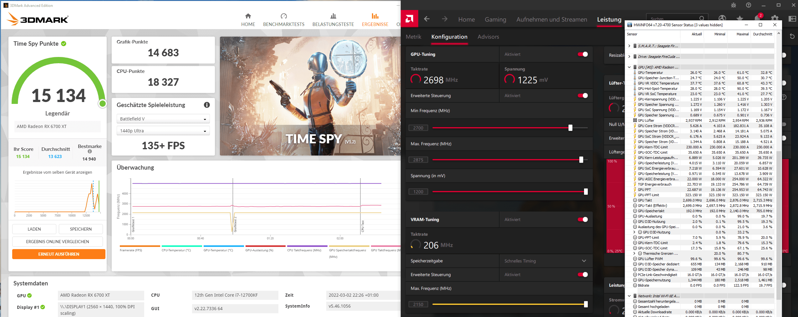
Task: Switch to Metrik subtab
Action: (414, 37)
